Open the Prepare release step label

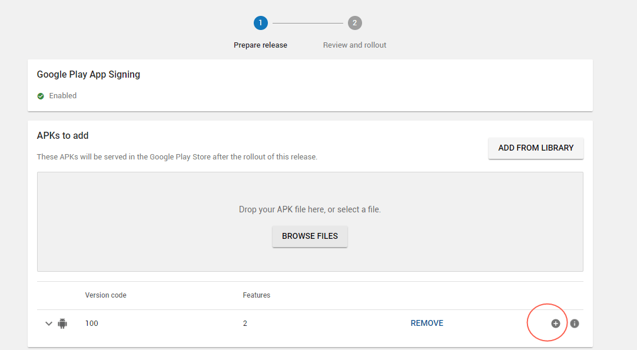click(x=260, y=45)
